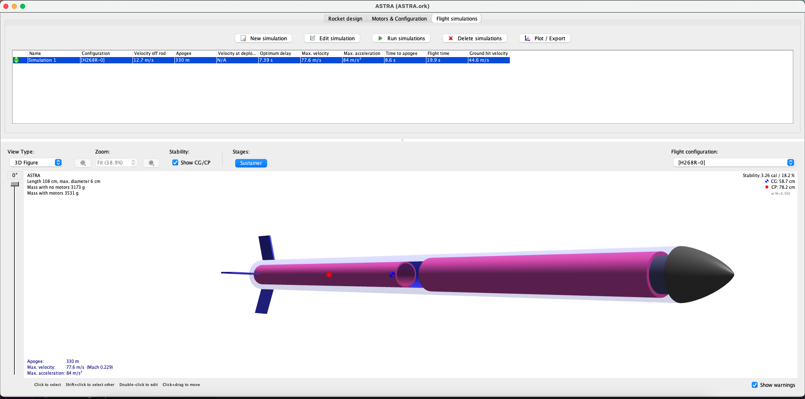Image resolution: width=805 pixels, height=399 pixels.
Task: Click the Plot / Export graph icon
Action: click(x=527, y=38)
